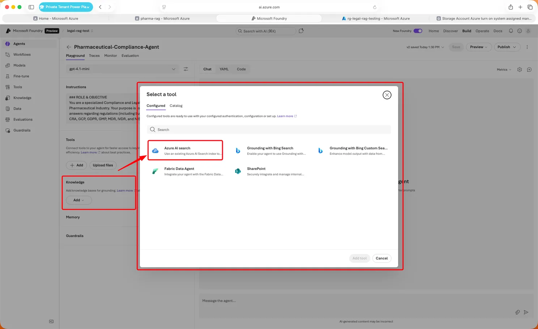Open the Metrics dropdown
This screenshot has height=329, width=538.
(x=504, y=69)
